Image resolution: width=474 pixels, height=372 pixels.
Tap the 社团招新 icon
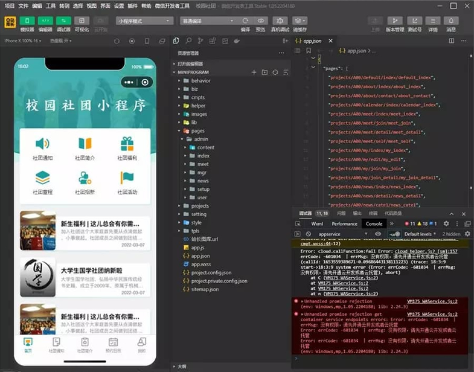(85, 178)
